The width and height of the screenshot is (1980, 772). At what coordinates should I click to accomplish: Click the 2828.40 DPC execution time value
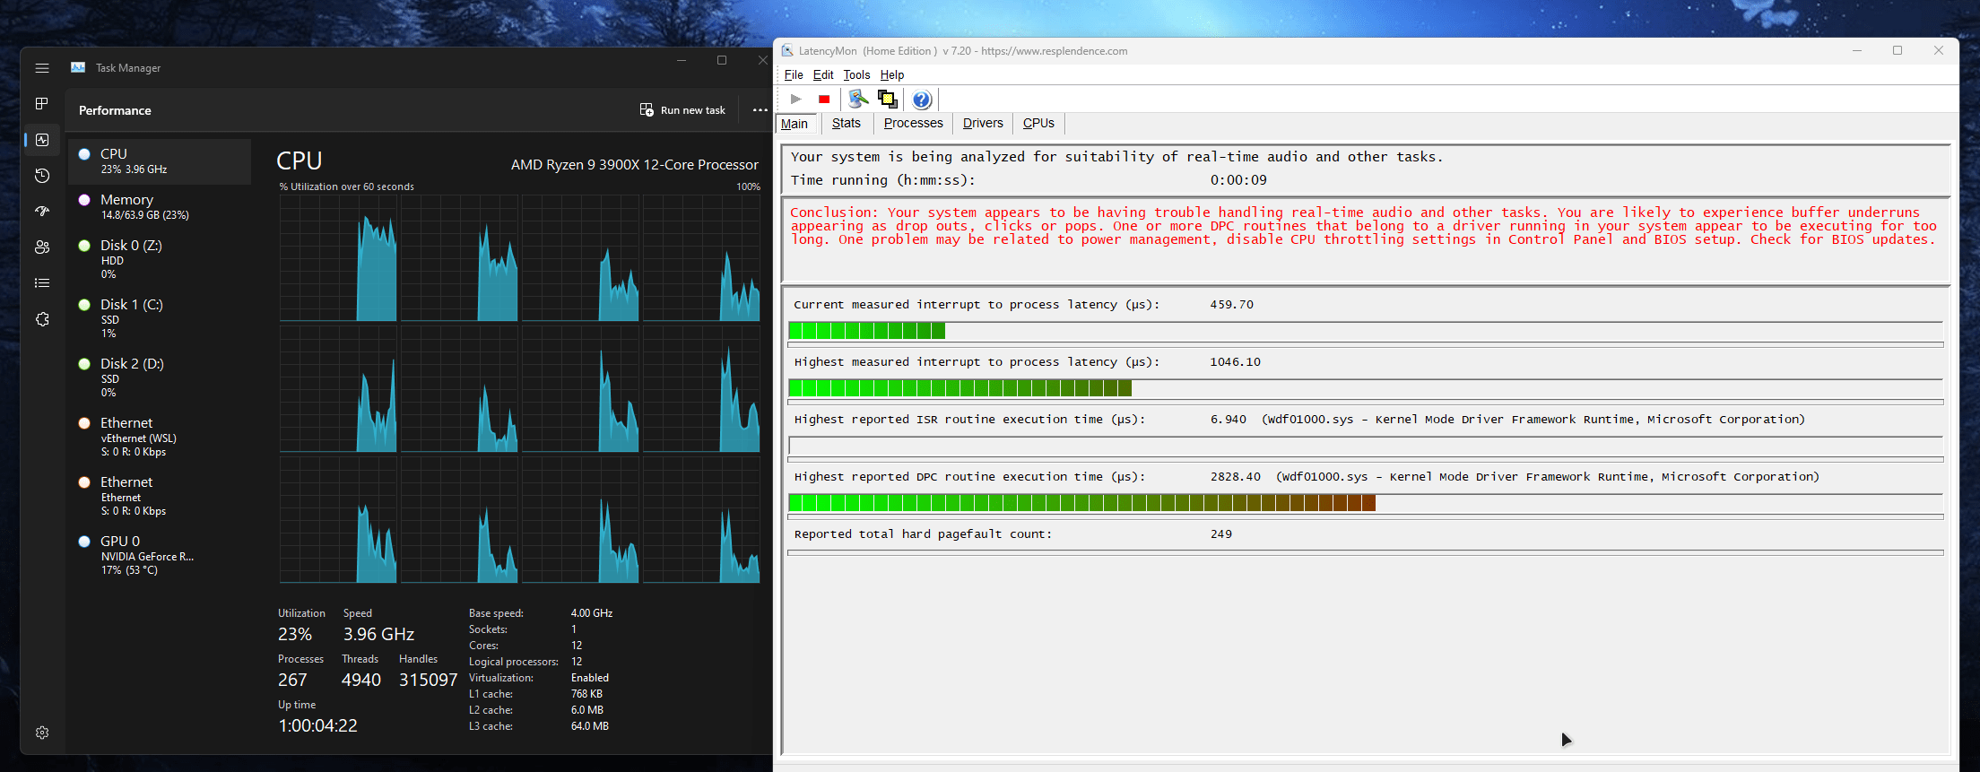(1236, 477)
